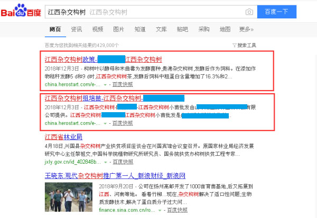Open the 图片 tab
Screen dimensions: 317x218
[x=119, y=29]
